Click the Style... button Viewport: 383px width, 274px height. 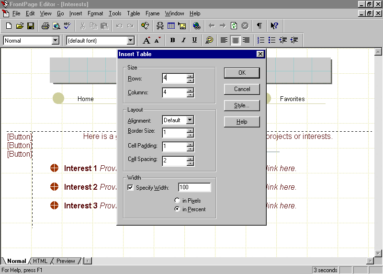pos(242,105)
